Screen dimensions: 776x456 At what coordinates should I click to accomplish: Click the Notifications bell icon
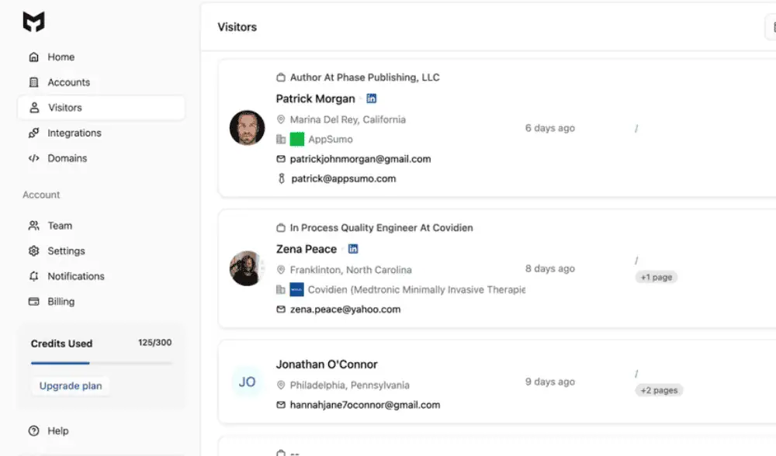(33, 276)
